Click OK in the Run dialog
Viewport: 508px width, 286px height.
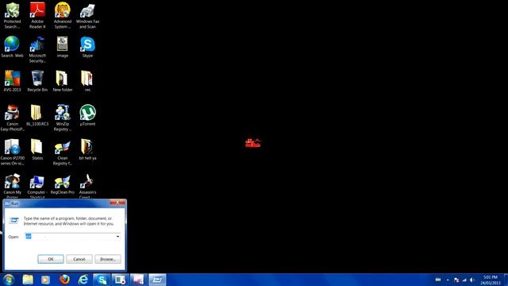point(51,259)
